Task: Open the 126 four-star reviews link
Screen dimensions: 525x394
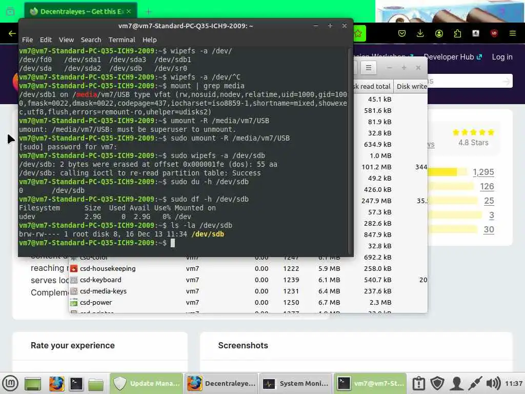Action: 487,186
